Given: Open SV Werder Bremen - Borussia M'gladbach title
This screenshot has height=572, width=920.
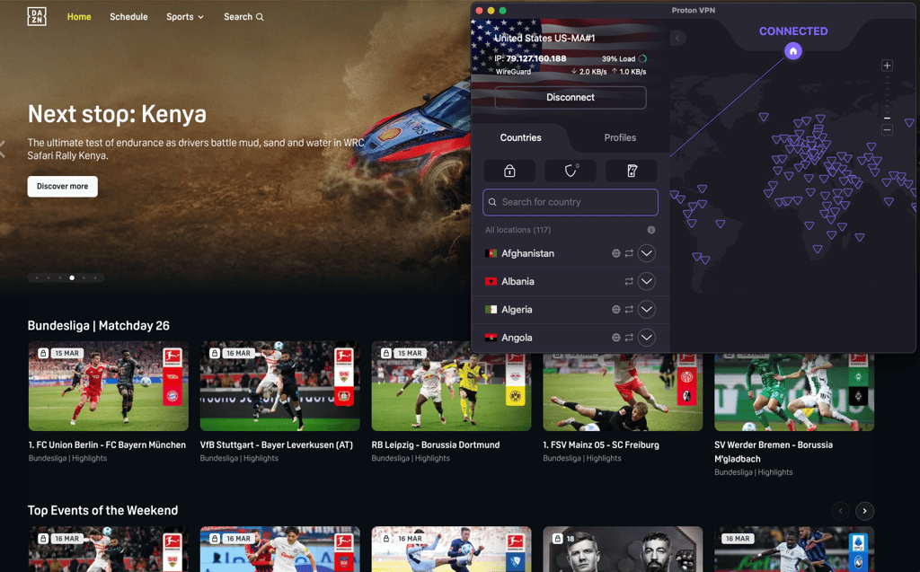Looking at the screenshot, I should pyautogui.click(x=774, y=452).
